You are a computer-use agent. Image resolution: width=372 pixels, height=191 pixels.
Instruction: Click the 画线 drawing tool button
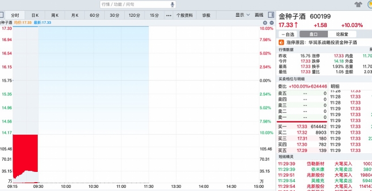tap(259, 15)
